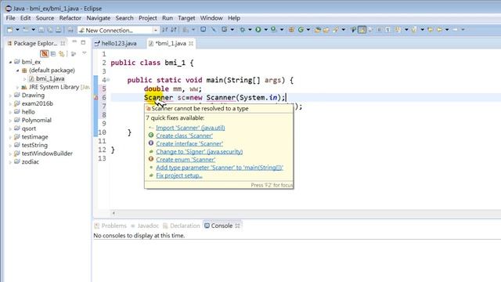This screenshot has width=501, height=282.
Task: Click the Last Edit Location icon
Action: (x=431, y=30)
